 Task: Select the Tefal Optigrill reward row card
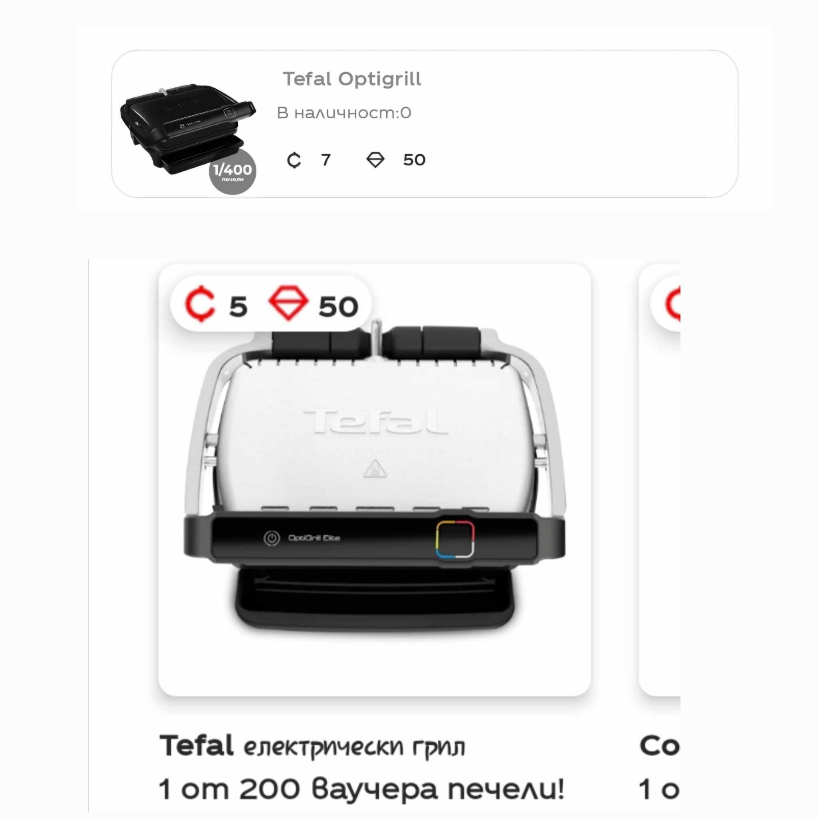coord(425,124)
